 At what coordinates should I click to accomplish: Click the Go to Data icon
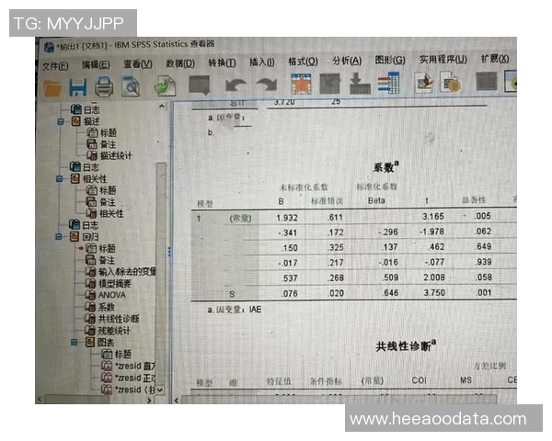301,84
